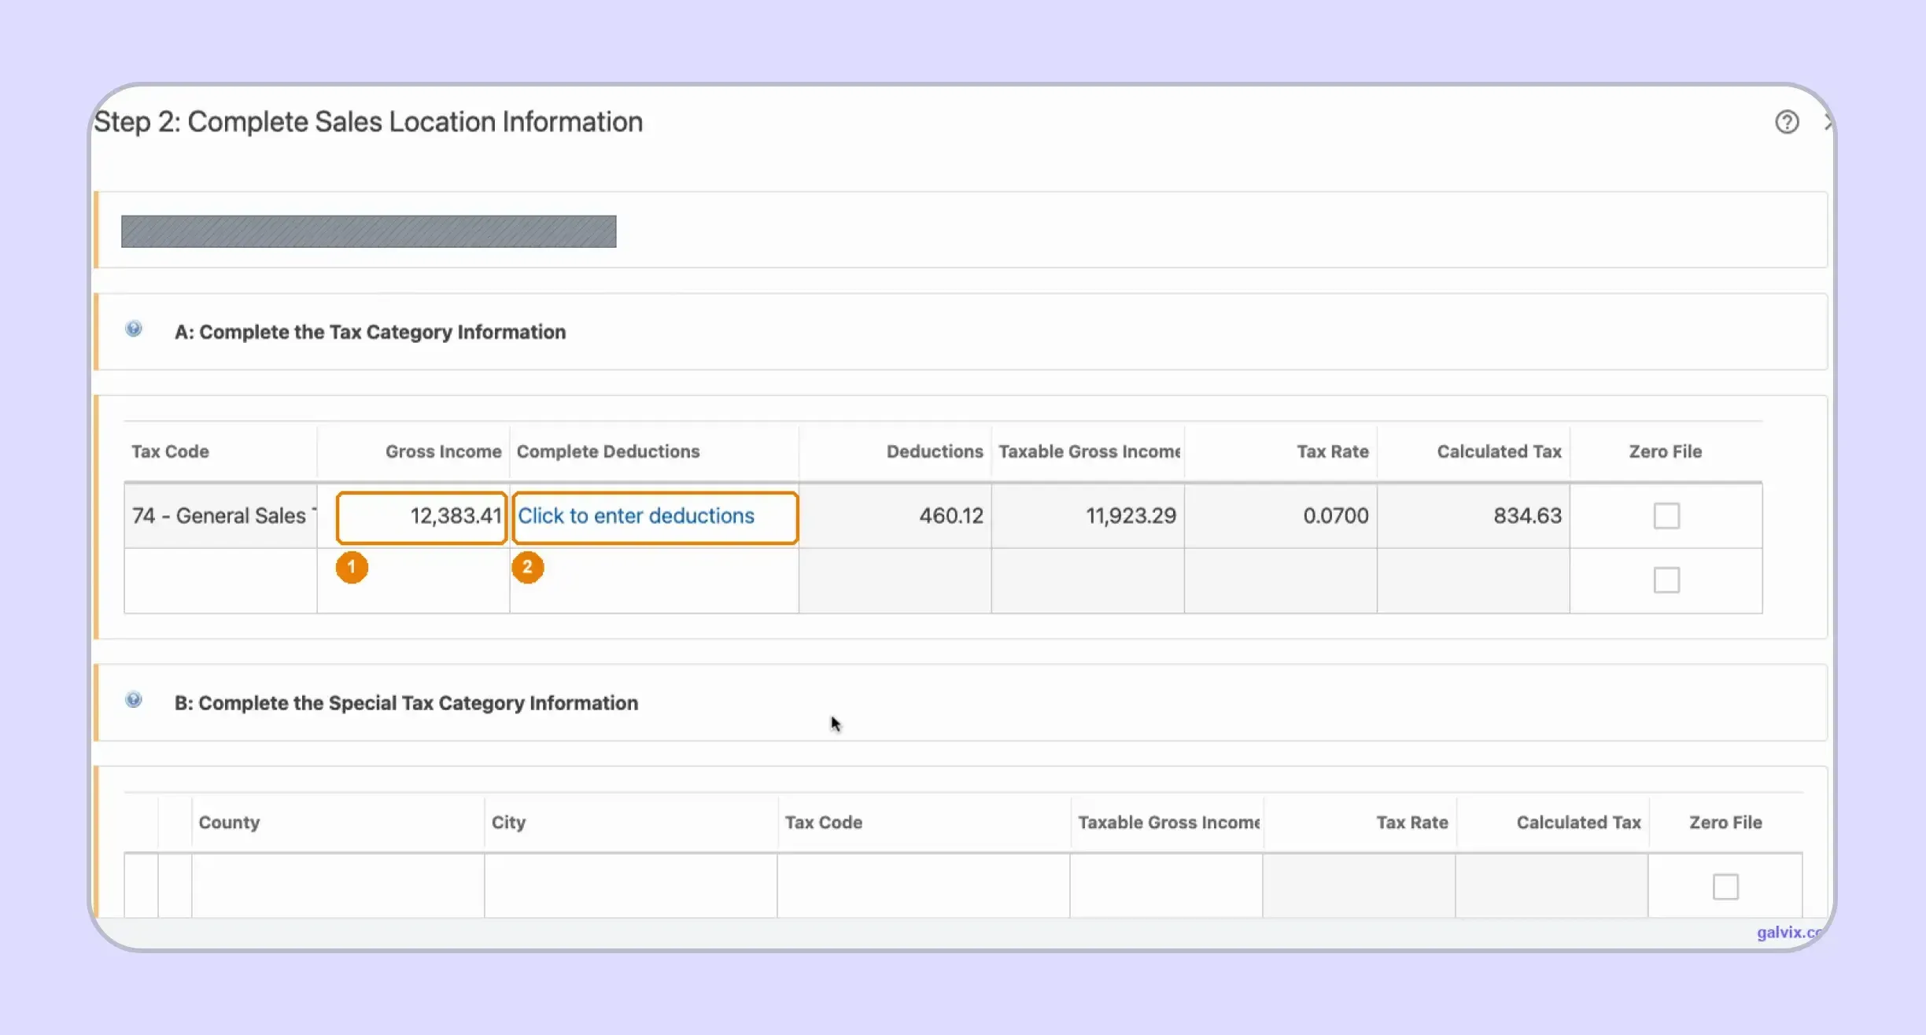Viewport: 1926px width, 1035px height.
Task: Click the empty City cell in Special Tax table
Action: click(x=631, y=886)
